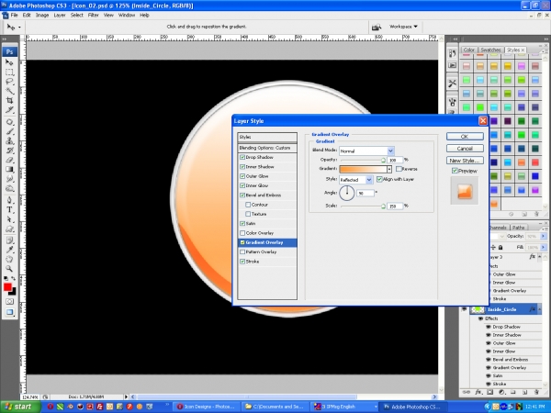Hide the Inside_Circle layer via eye icon

pos(464,309)
